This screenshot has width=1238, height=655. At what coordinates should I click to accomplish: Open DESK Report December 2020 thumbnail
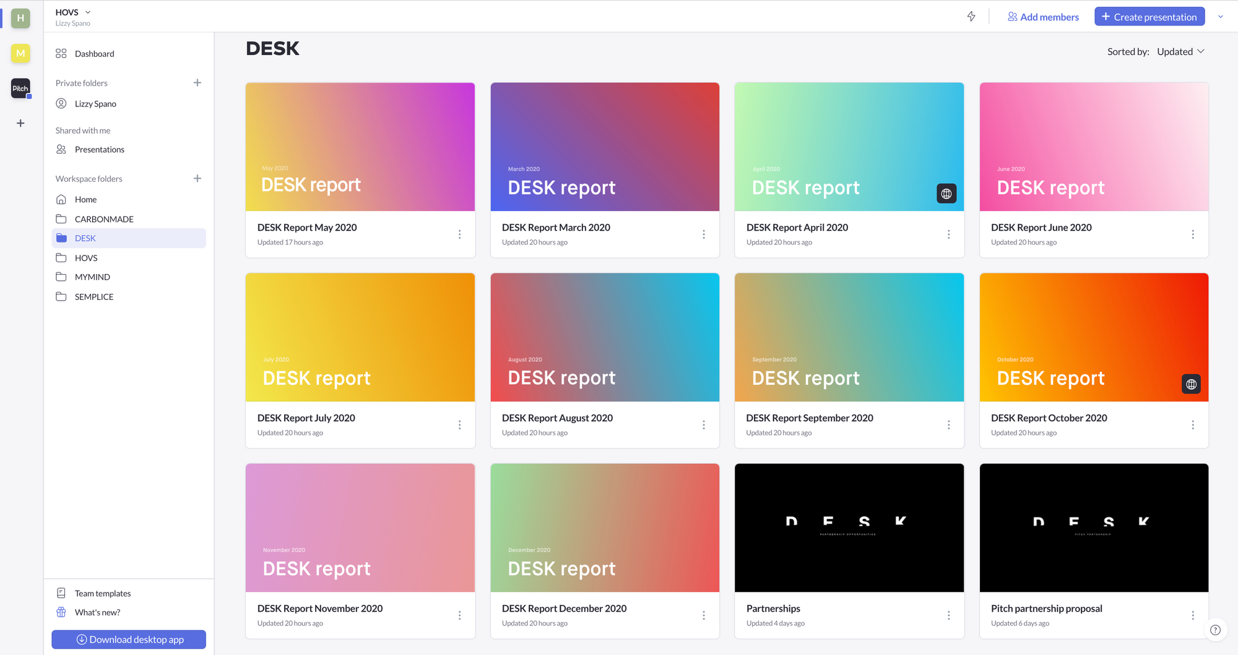click(x=605, y=528)
